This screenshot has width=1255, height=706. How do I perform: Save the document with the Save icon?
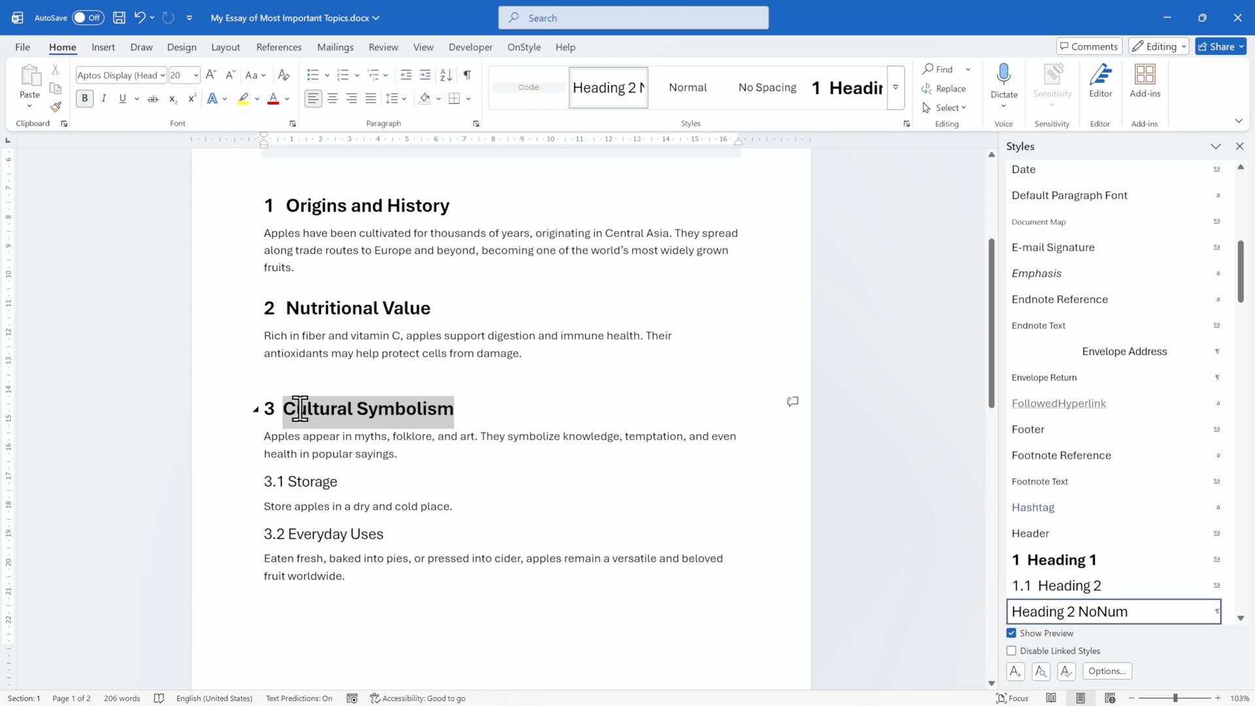119,18
